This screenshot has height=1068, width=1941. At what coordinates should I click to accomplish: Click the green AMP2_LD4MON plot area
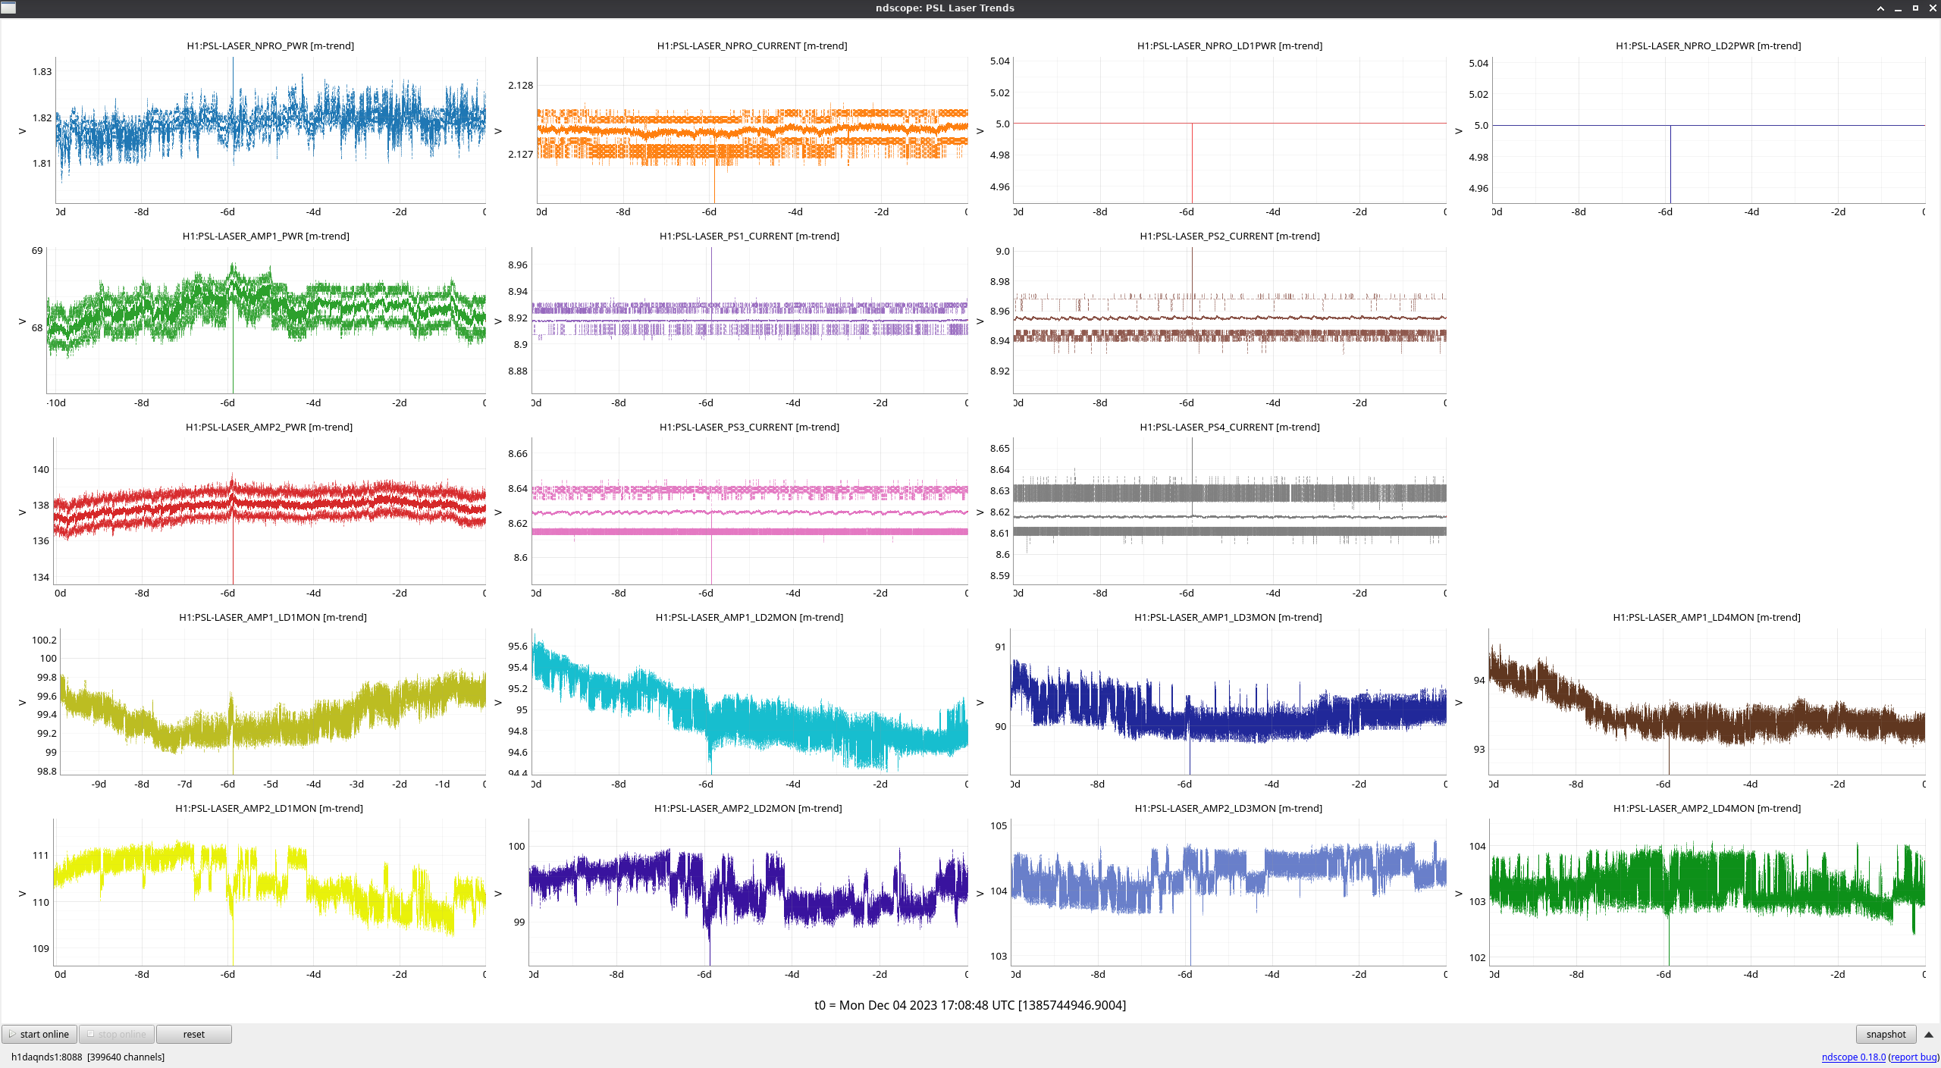[1707, 891]
